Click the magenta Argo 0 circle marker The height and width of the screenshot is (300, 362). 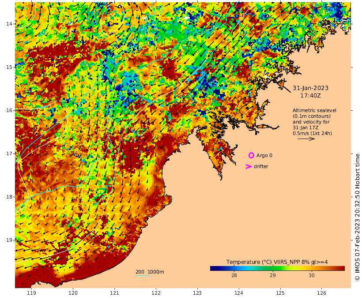tap(251, 155)
